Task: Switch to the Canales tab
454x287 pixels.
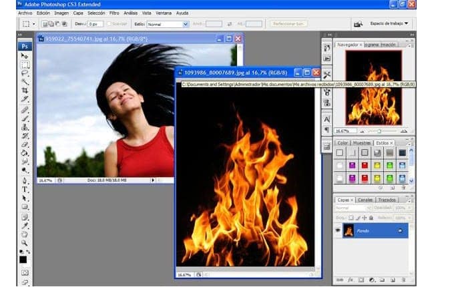Action: point(365,199)
